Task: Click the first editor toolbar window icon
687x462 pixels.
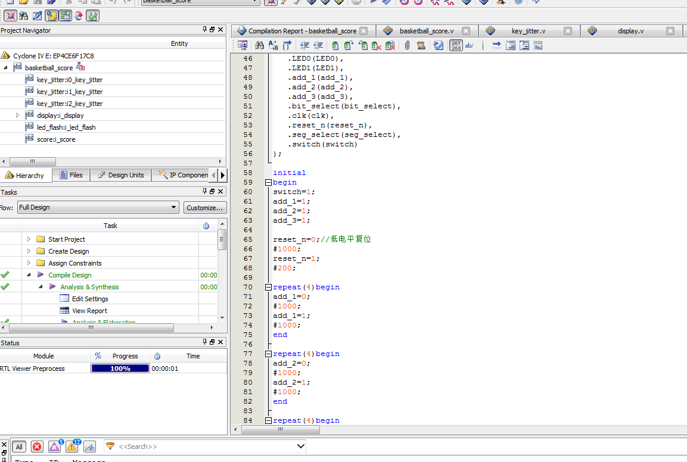Action: tap(242, 45)
